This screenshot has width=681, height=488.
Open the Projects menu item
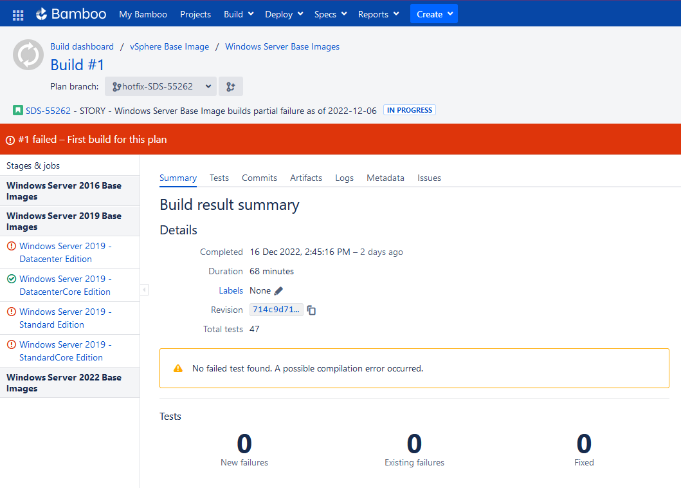click(x=195, y=14)
